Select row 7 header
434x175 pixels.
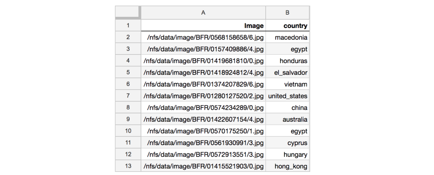pos(128,96)
